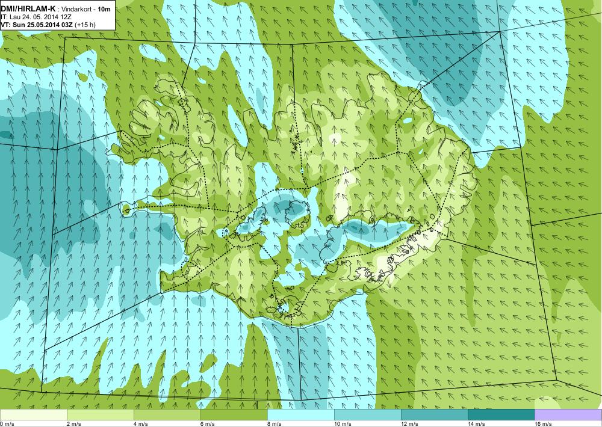
Task: Select the 0–2 m/s pale legend swatch
Action: click(33, 414)
